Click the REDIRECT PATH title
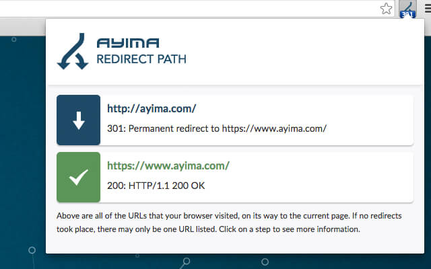The height and width of the screenshot is (269, 431). click(x=141, y=59)
